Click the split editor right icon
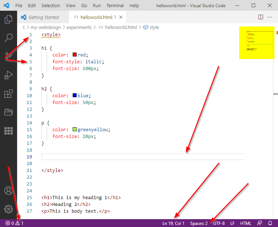This screenshot has width=278, height=227. pos(261,17)
